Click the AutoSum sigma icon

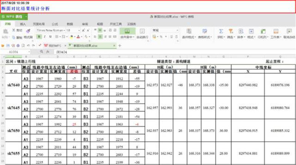click(x=221, y=31)
